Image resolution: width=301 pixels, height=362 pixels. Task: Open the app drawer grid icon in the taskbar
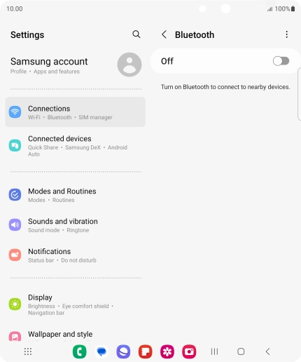pos(28,351)
